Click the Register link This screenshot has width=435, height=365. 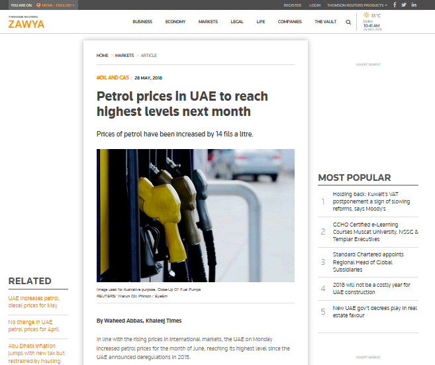coord(293,5)
